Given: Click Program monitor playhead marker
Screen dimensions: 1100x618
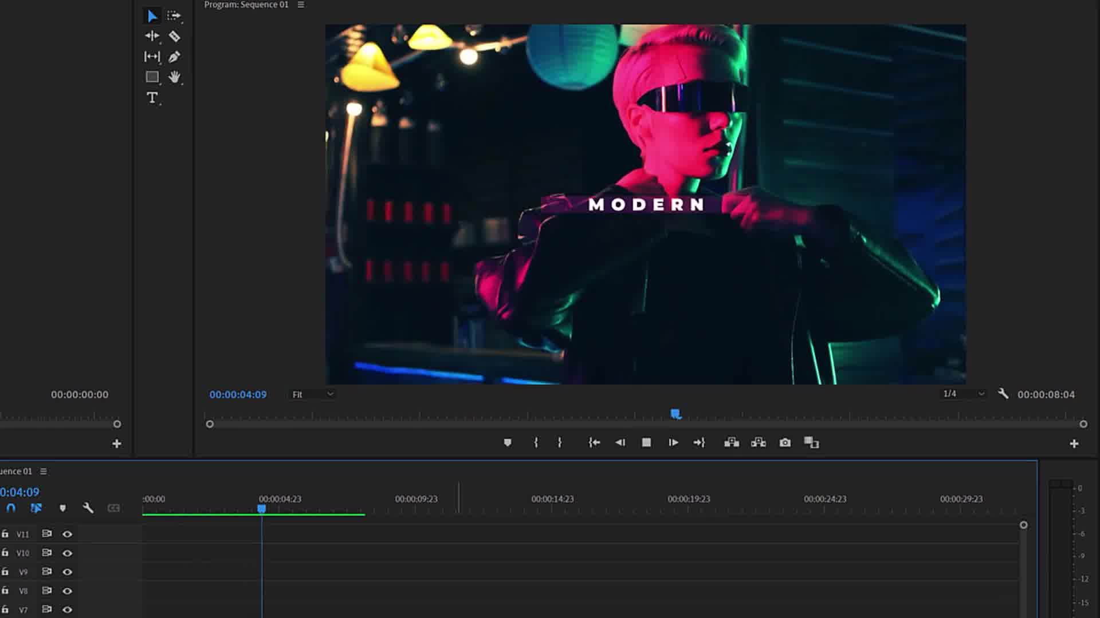Looking at the screenshot, I should click(x=675, y=414).
